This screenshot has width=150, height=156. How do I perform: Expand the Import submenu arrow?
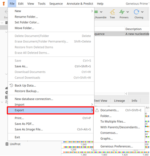click(x=92, y=105)
